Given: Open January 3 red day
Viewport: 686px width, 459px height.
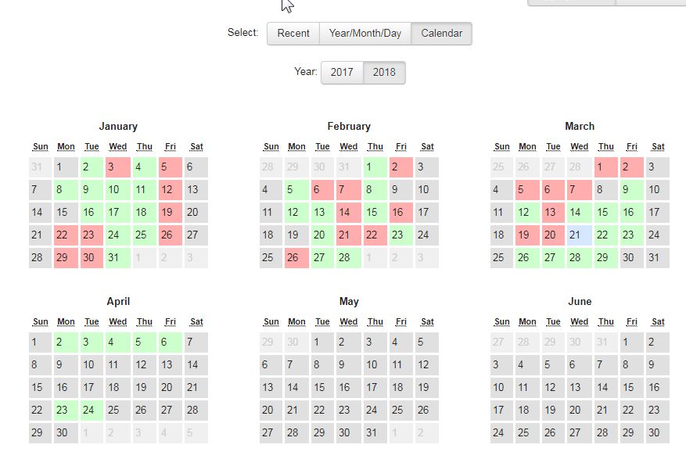Looking at the screenshot, I should 118,167.
